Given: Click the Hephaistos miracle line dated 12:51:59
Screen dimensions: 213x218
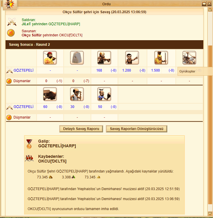Looking at the screenshot, I should pos(104,189).
